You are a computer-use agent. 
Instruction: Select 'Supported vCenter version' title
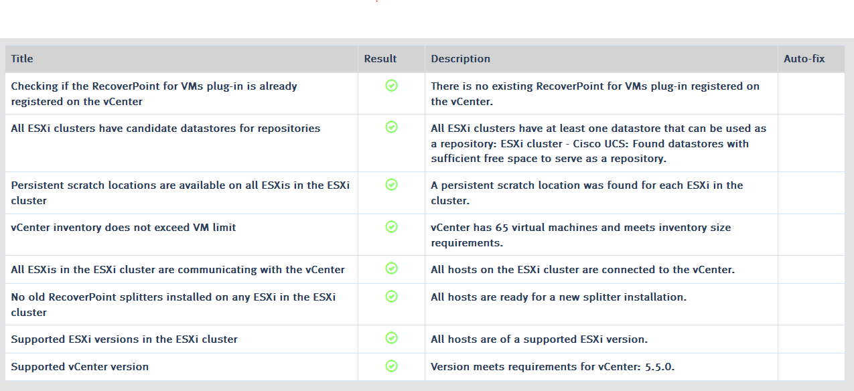(80, 367)
